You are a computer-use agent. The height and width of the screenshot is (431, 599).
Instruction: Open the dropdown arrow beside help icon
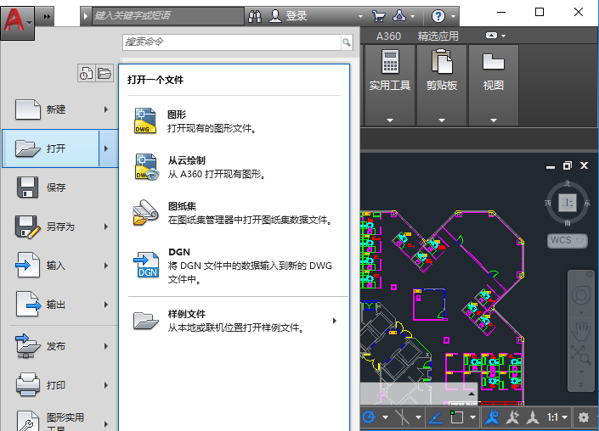(453, 16)
